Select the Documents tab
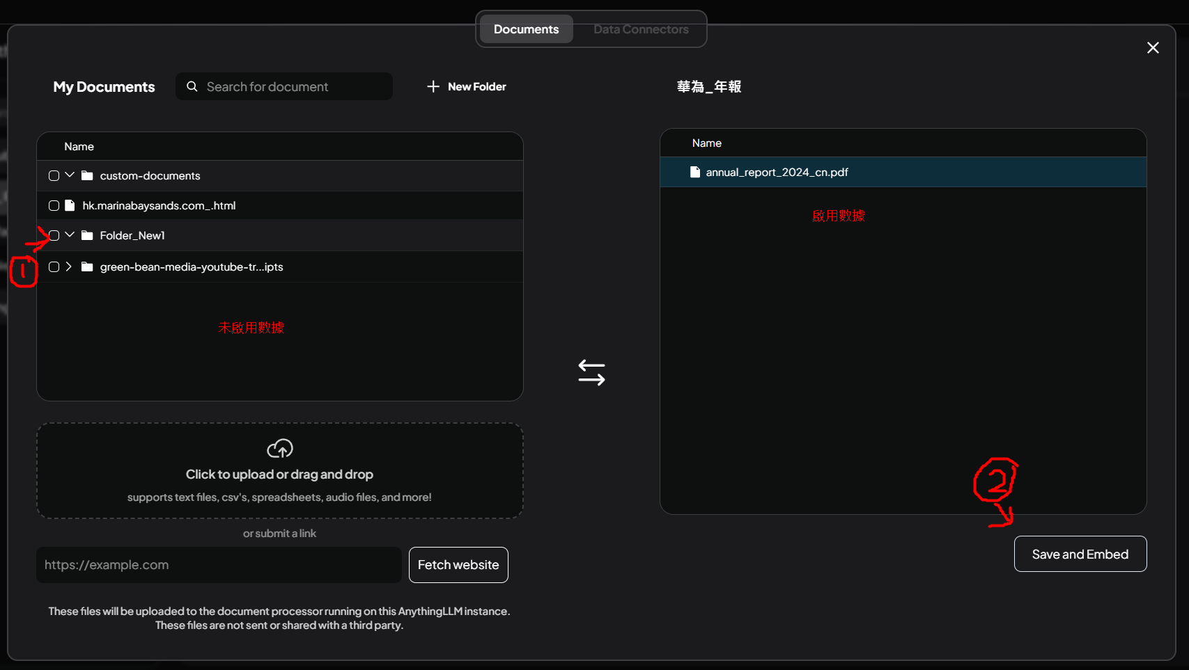 click(526, 29)
